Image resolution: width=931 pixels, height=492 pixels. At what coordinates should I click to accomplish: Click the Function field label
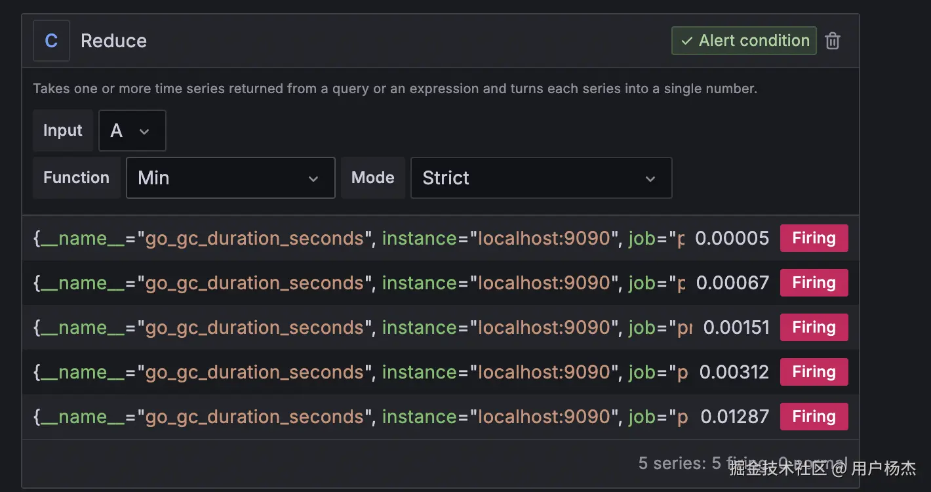[x=76, y=178]
